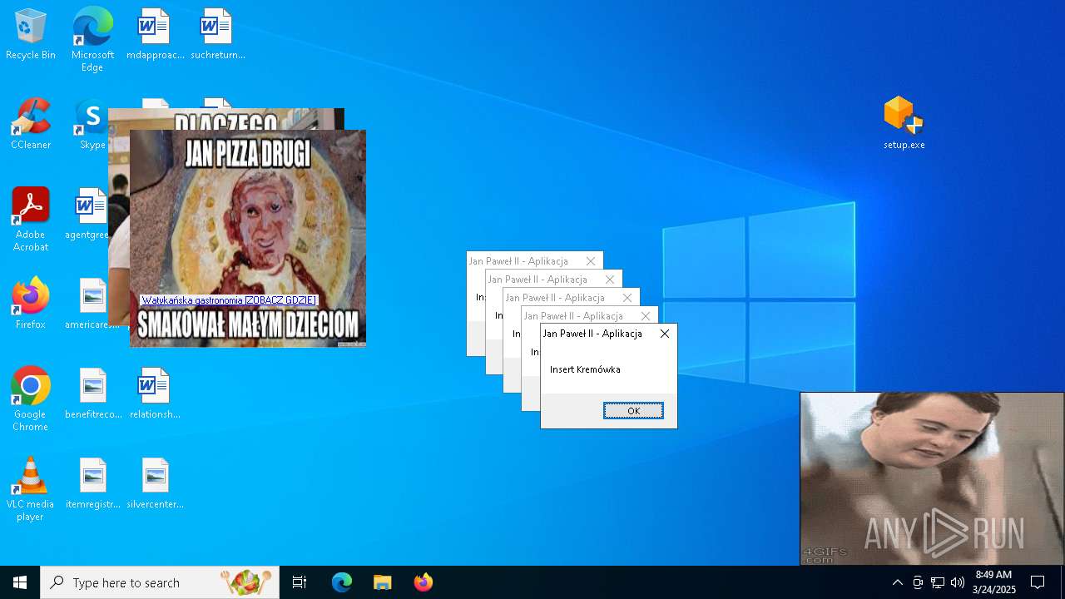Screen dimensions: 1065x599
Task: Launch Google Chrome from the desktop
Action: coord(31,399)
